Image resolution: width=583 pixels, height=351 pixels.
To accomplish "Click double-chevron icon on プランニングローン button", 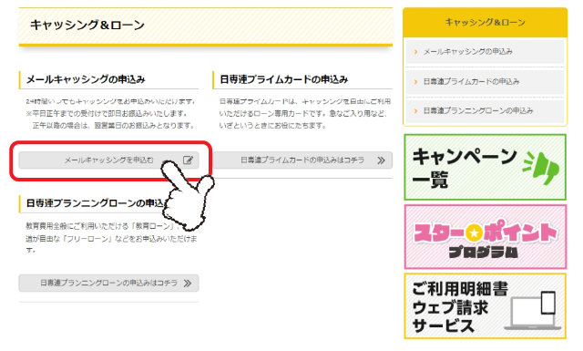I will point(188,284).
